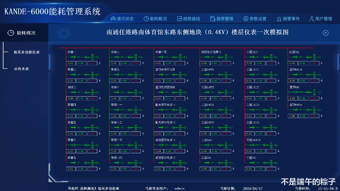
Task: Click yellow current value box of 消控室双电源-1
Action: [159, 151]
